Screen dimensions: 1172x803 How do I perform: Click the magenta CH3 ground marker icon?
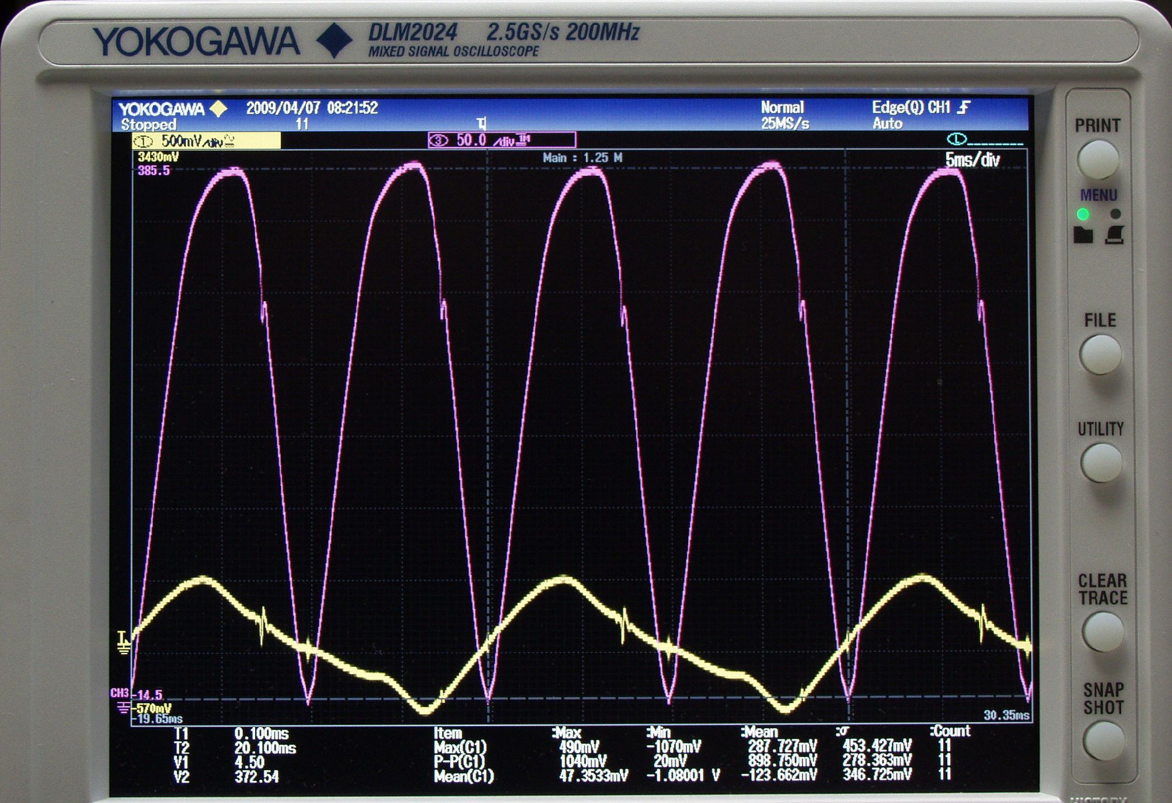click(x=123, y=708)
